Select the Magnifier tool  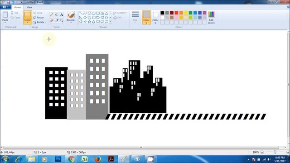62,20
